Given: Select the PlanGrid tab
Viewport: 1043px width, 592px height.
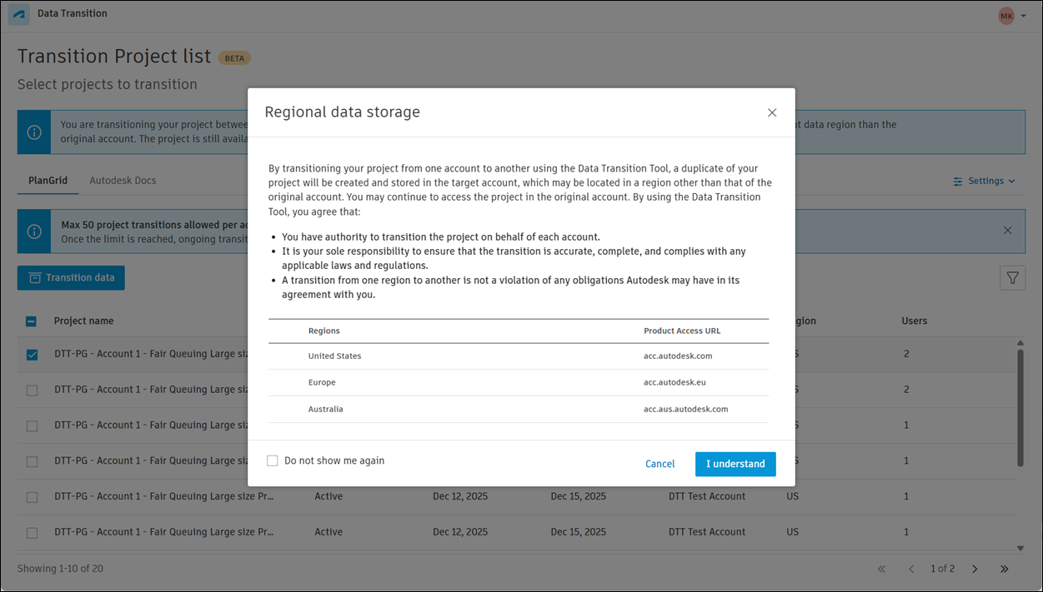Looking at the screenshot, I should 48,181.
